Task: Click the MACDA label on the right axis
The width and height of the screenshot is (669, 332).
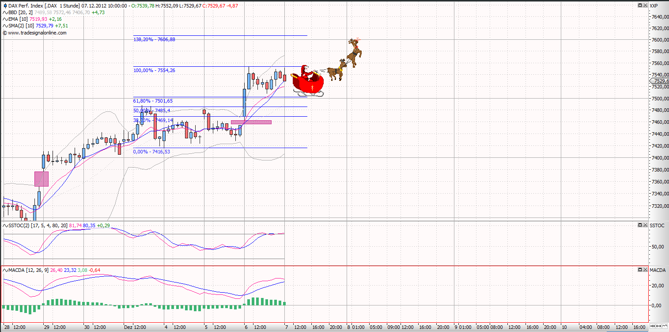Action: tap(658, 270)
